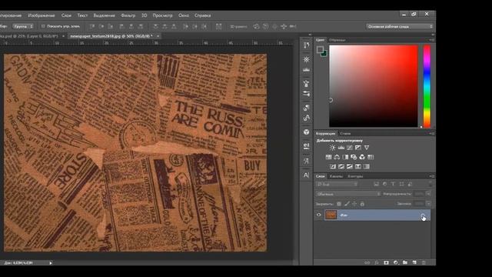492x277 pixels.
Task: Filter layers by pixel layer icon
Action: (x=376, y=184)
